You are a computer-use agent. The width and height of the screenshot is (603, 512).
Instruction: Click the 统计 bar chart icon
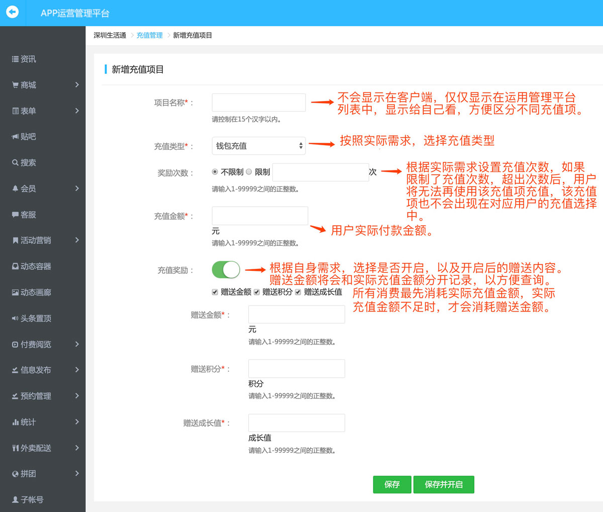click(x=15, y=422)
